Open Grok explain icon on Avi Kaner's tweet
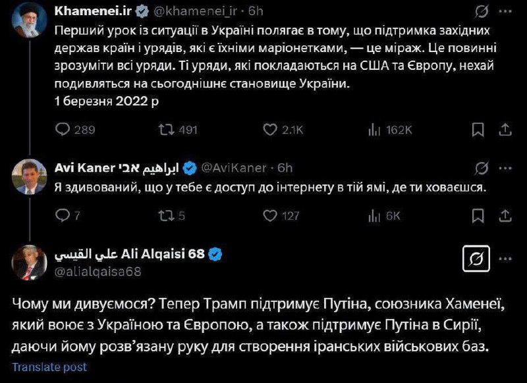527x383 pixels. (x=482, y=166)
